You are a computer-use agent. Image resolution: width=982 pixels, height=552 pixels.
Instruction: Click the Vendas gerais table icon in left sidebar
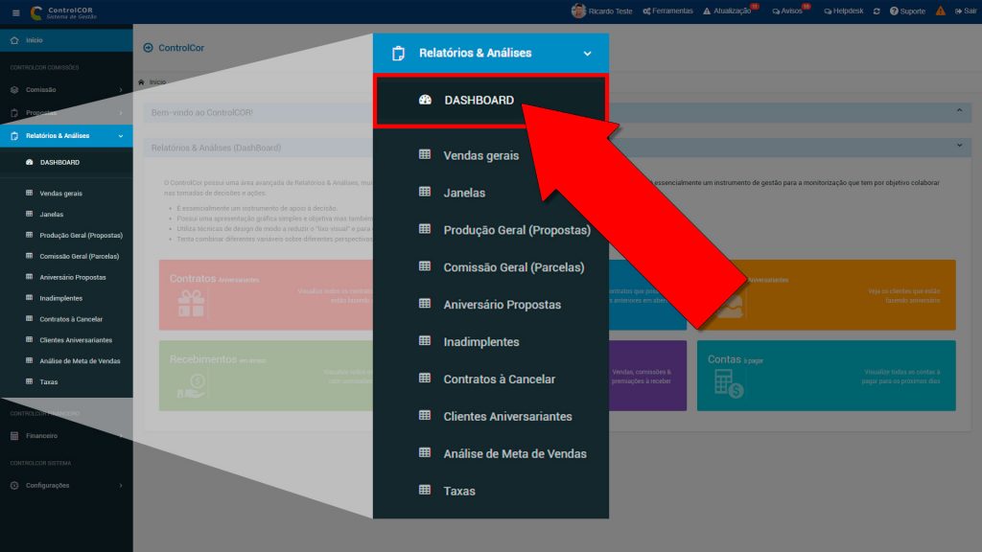[29, 193]
